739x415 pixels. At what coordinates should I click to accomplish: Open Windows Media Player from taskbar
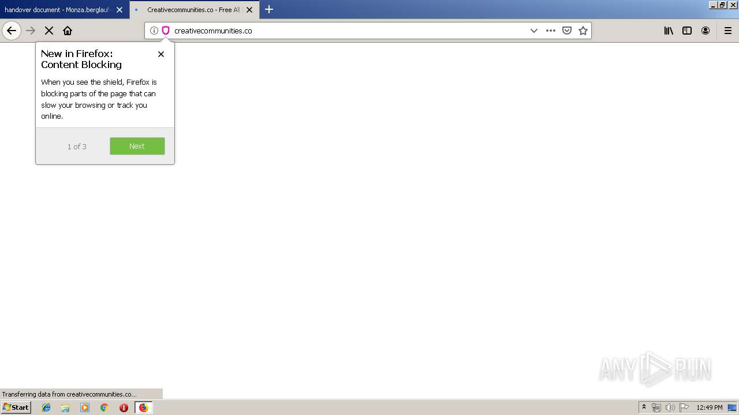tap(85, 408)
